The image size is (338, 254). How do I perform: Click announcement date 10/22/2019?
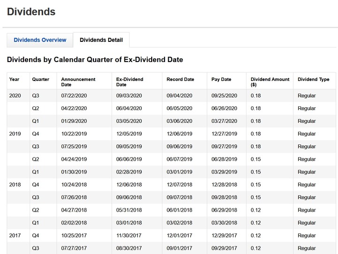pos(74,134)
